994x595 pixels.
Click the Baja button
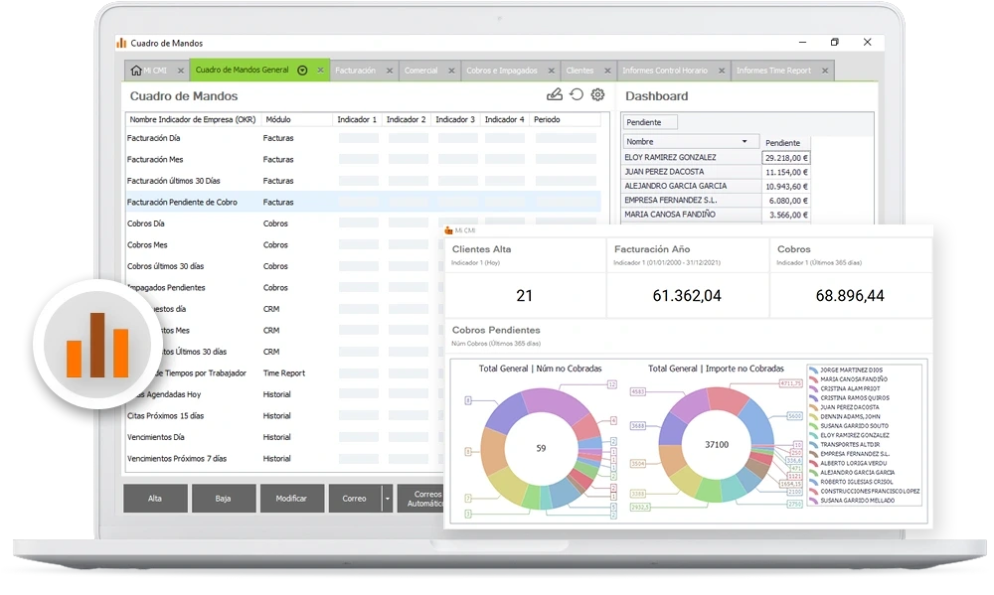click(x=223, y=499)
